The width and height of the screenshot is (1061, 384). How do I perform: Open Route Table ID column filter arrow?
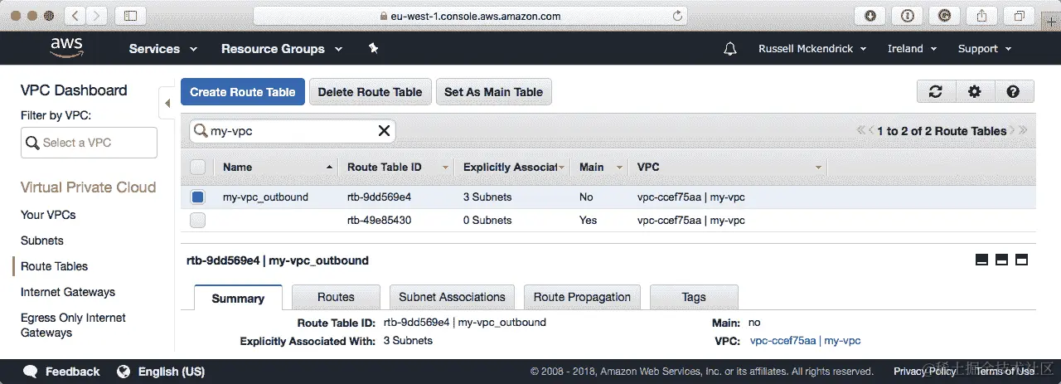[446, 168]
